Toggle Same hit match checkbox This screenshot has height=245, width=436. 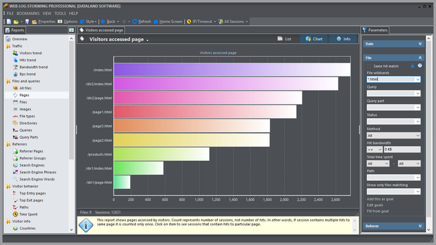coord(369,66)
